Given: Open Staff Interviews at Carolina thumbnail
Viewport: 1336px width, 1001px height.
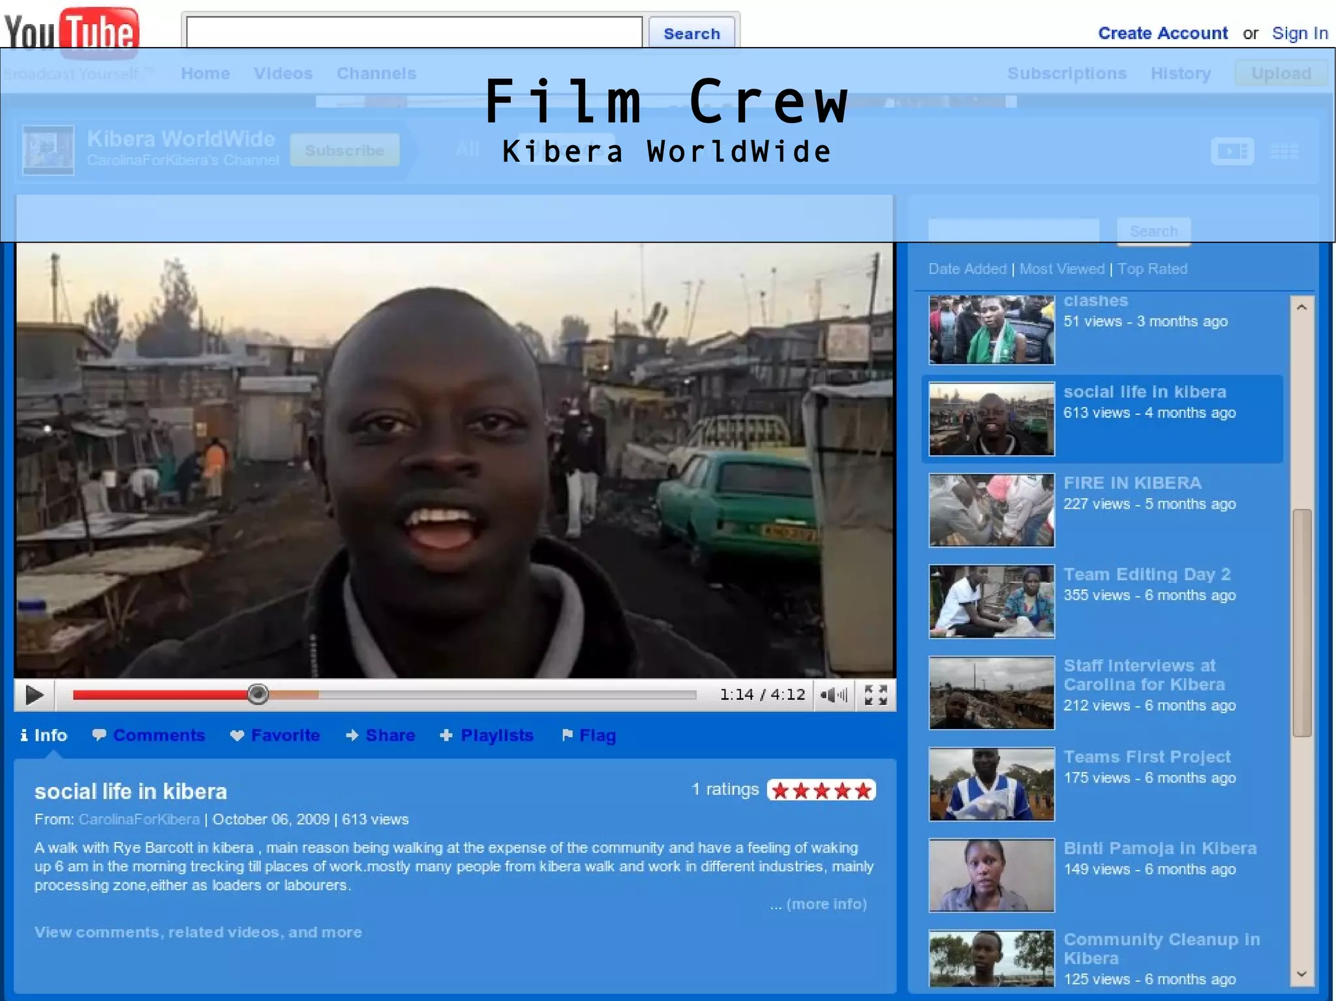Looking at the screenshot, I should click(x=992, y=693).
